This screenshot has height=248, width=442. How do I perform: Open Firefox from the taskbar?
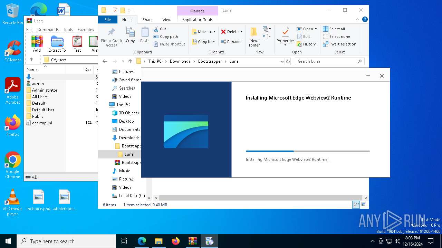click(176, 241)
